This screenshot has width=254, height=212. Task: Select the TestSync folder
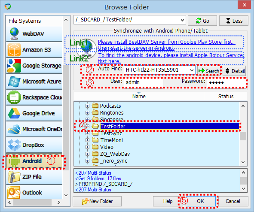click(x=111, y=133)
